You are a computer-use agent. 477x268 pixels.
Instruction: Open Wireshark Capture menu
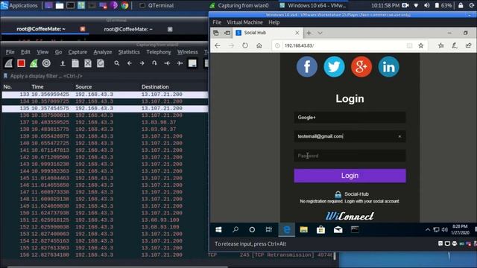(x=78, y=52)
